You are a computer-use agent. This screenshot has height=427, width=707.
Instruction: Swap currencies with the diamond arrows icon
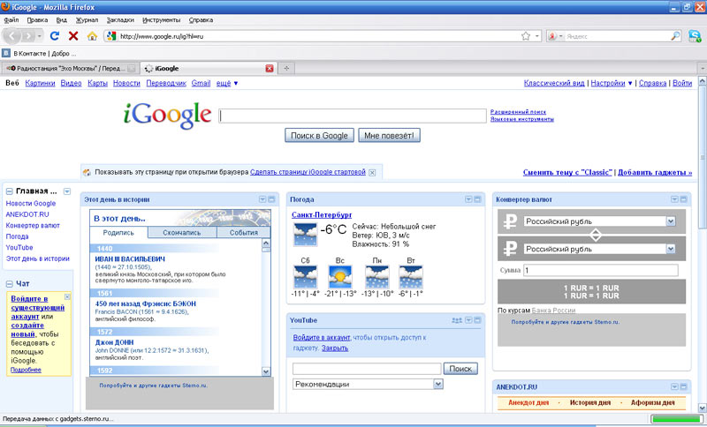coord(596,235)
